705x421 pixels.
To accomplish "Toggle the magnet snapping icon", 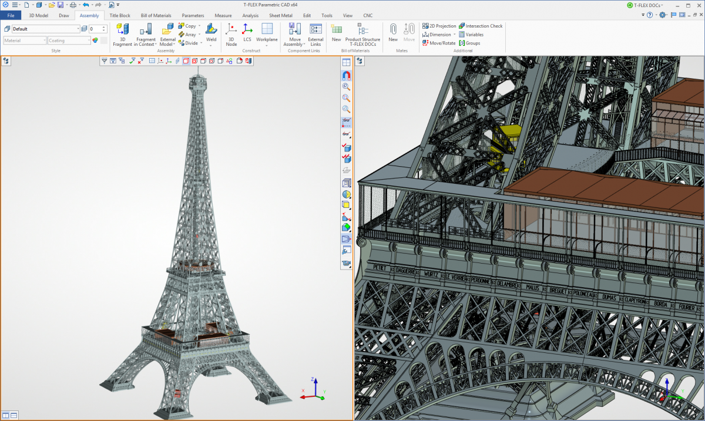I will click(x=346, y=75).
